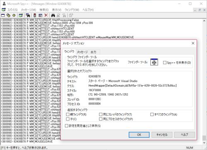207x150 pixels.
Task: Check 同じプロセスのウィンドウ(P) checkbox
Action: coord(101,119)
